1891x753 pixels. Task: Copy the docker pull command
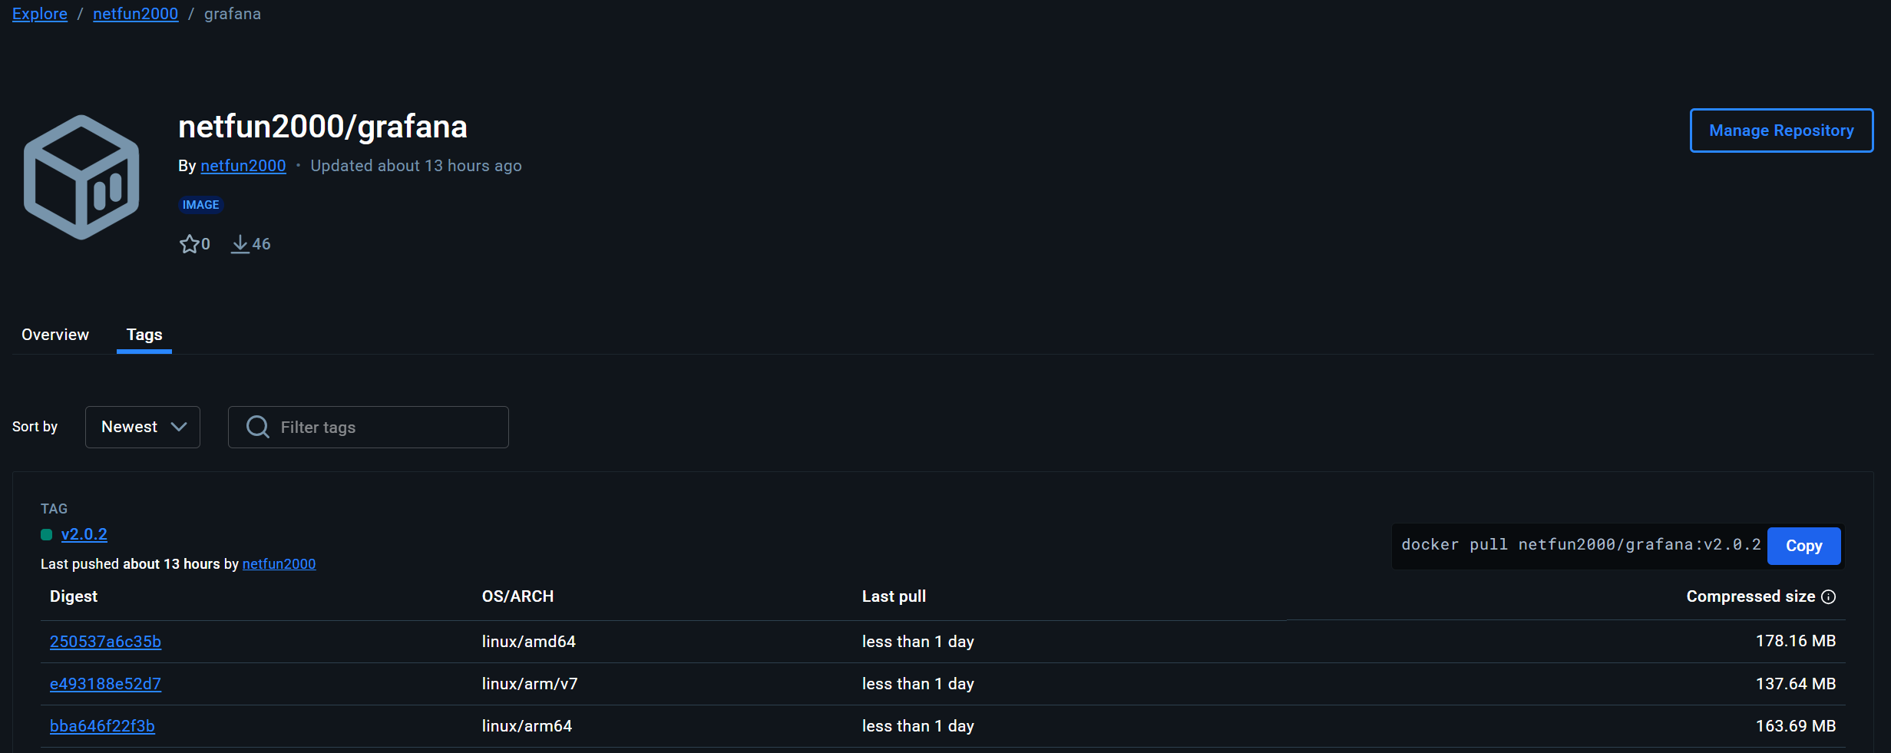[x=1803, y=546]
